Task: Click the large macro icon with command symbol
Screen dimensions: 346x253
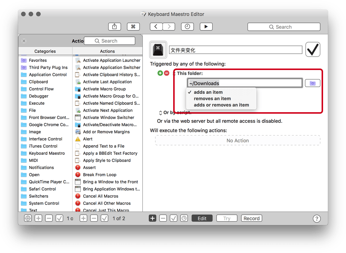Action: point(158,50)
